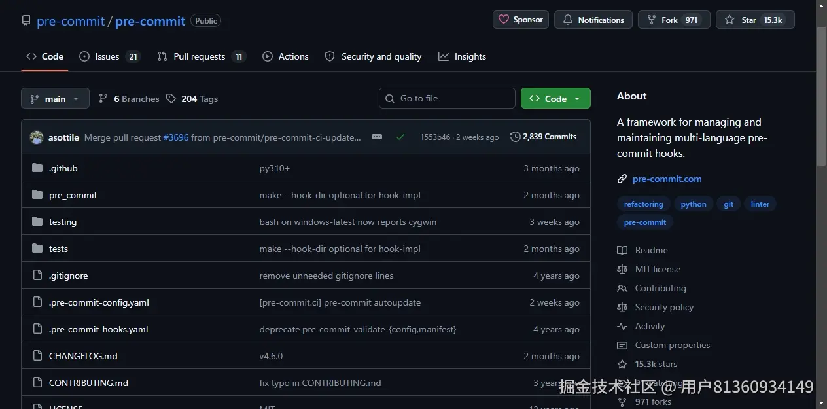Viewport: 827px width, 409px height.
Task: Open pull request #3696 link
Action: click(176, 137)
